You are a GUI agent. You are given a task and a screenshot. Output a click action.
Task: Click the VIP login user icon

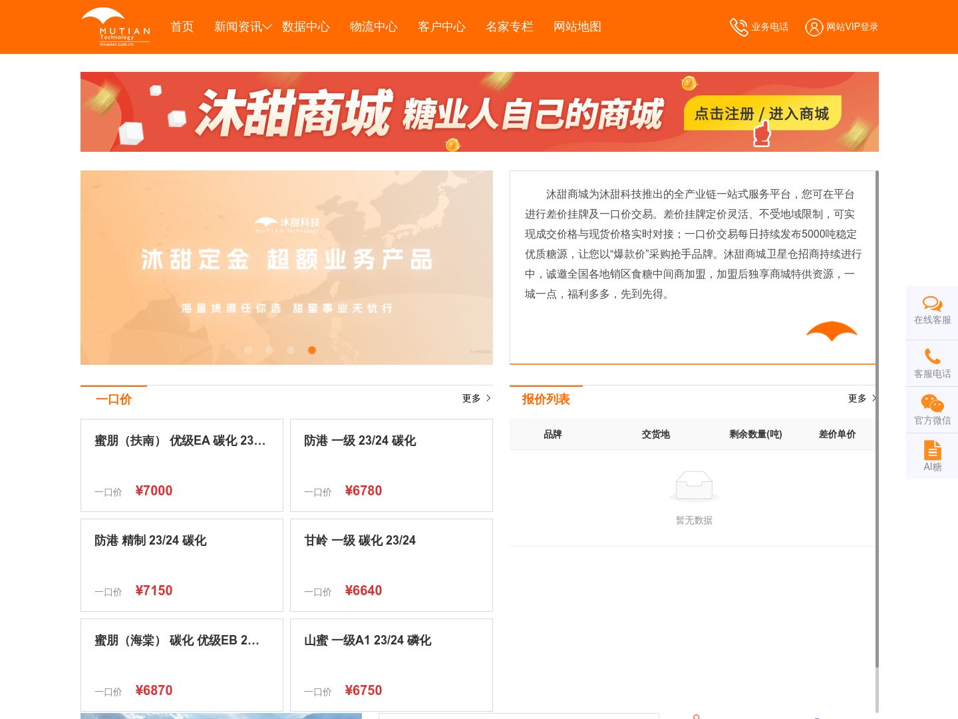pyautogui.click(x=814, y=27)
